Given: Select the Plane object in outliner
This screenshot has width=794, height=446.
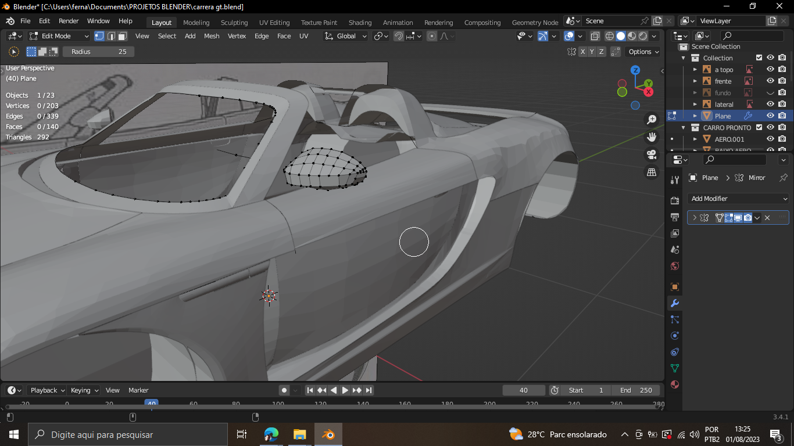Looking at the screenshot, I should (723, 116).
